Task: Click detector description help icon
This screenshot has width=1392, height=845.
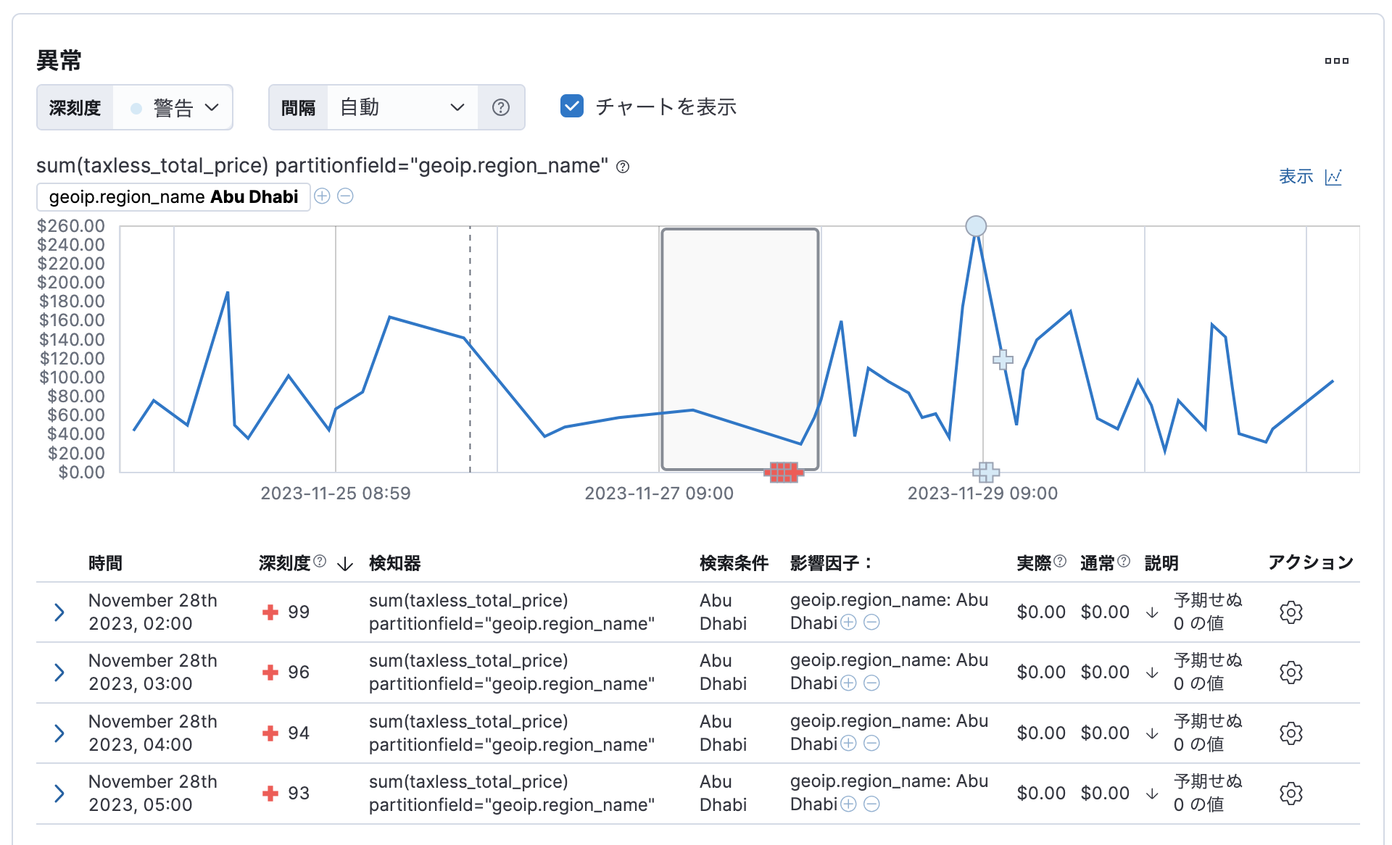Action: tap(623, 167)
